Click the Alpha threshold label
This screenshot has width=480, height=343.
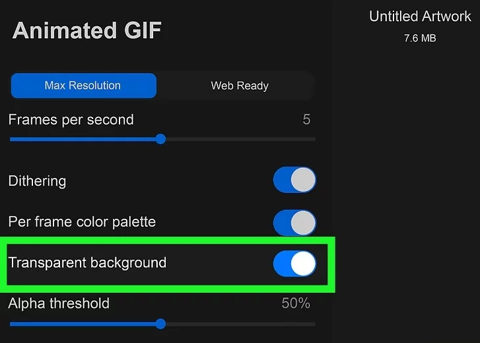[x=59, y=304]
